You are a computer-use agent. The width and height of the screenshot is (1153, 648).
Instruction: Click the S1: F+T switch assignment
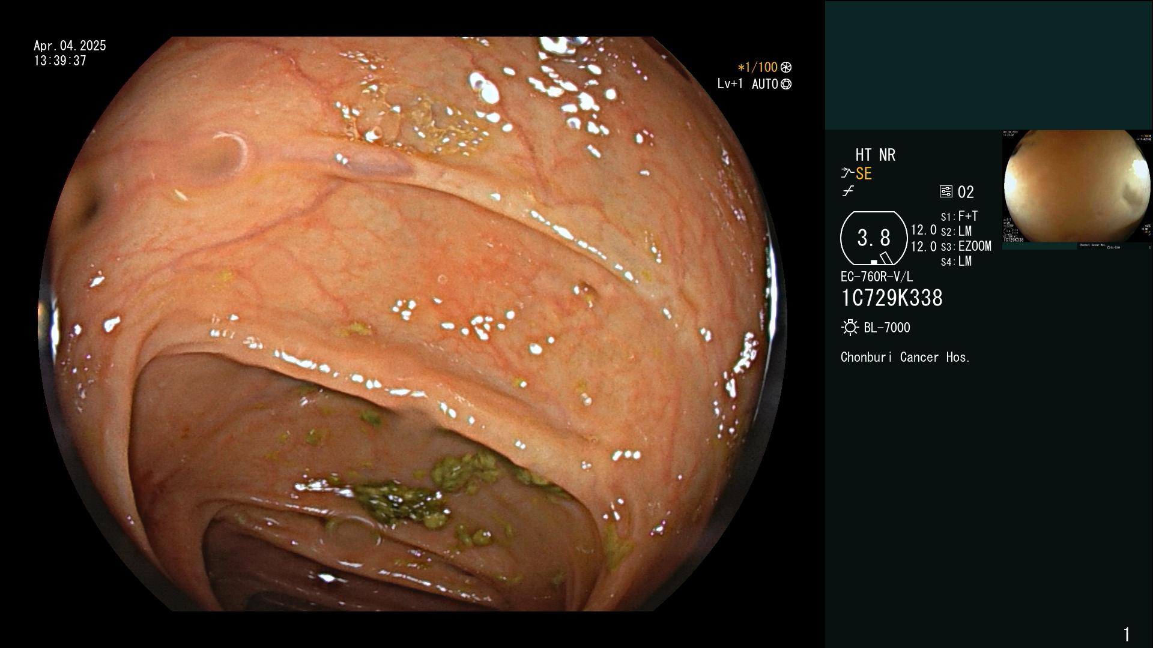click(x=959, y=216)
